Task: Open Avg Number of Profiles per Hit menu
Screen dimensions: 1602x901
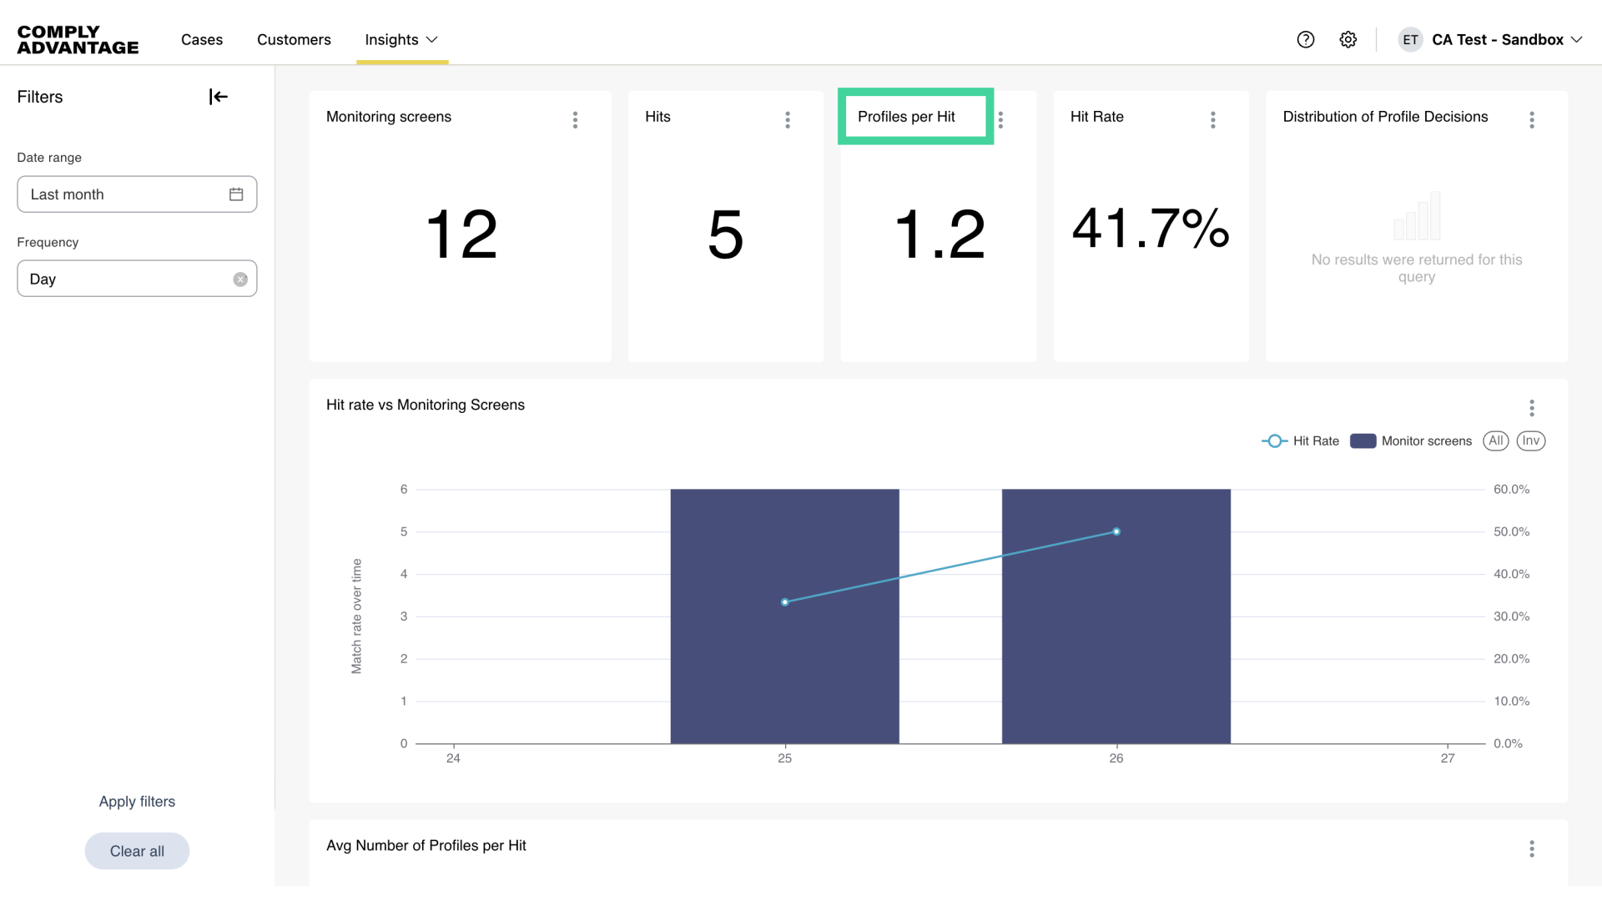Action: (1531, 848)
